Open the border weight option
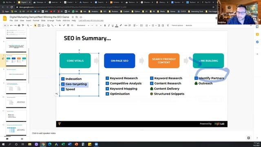The image size is (261, 147). click(68, 25)
